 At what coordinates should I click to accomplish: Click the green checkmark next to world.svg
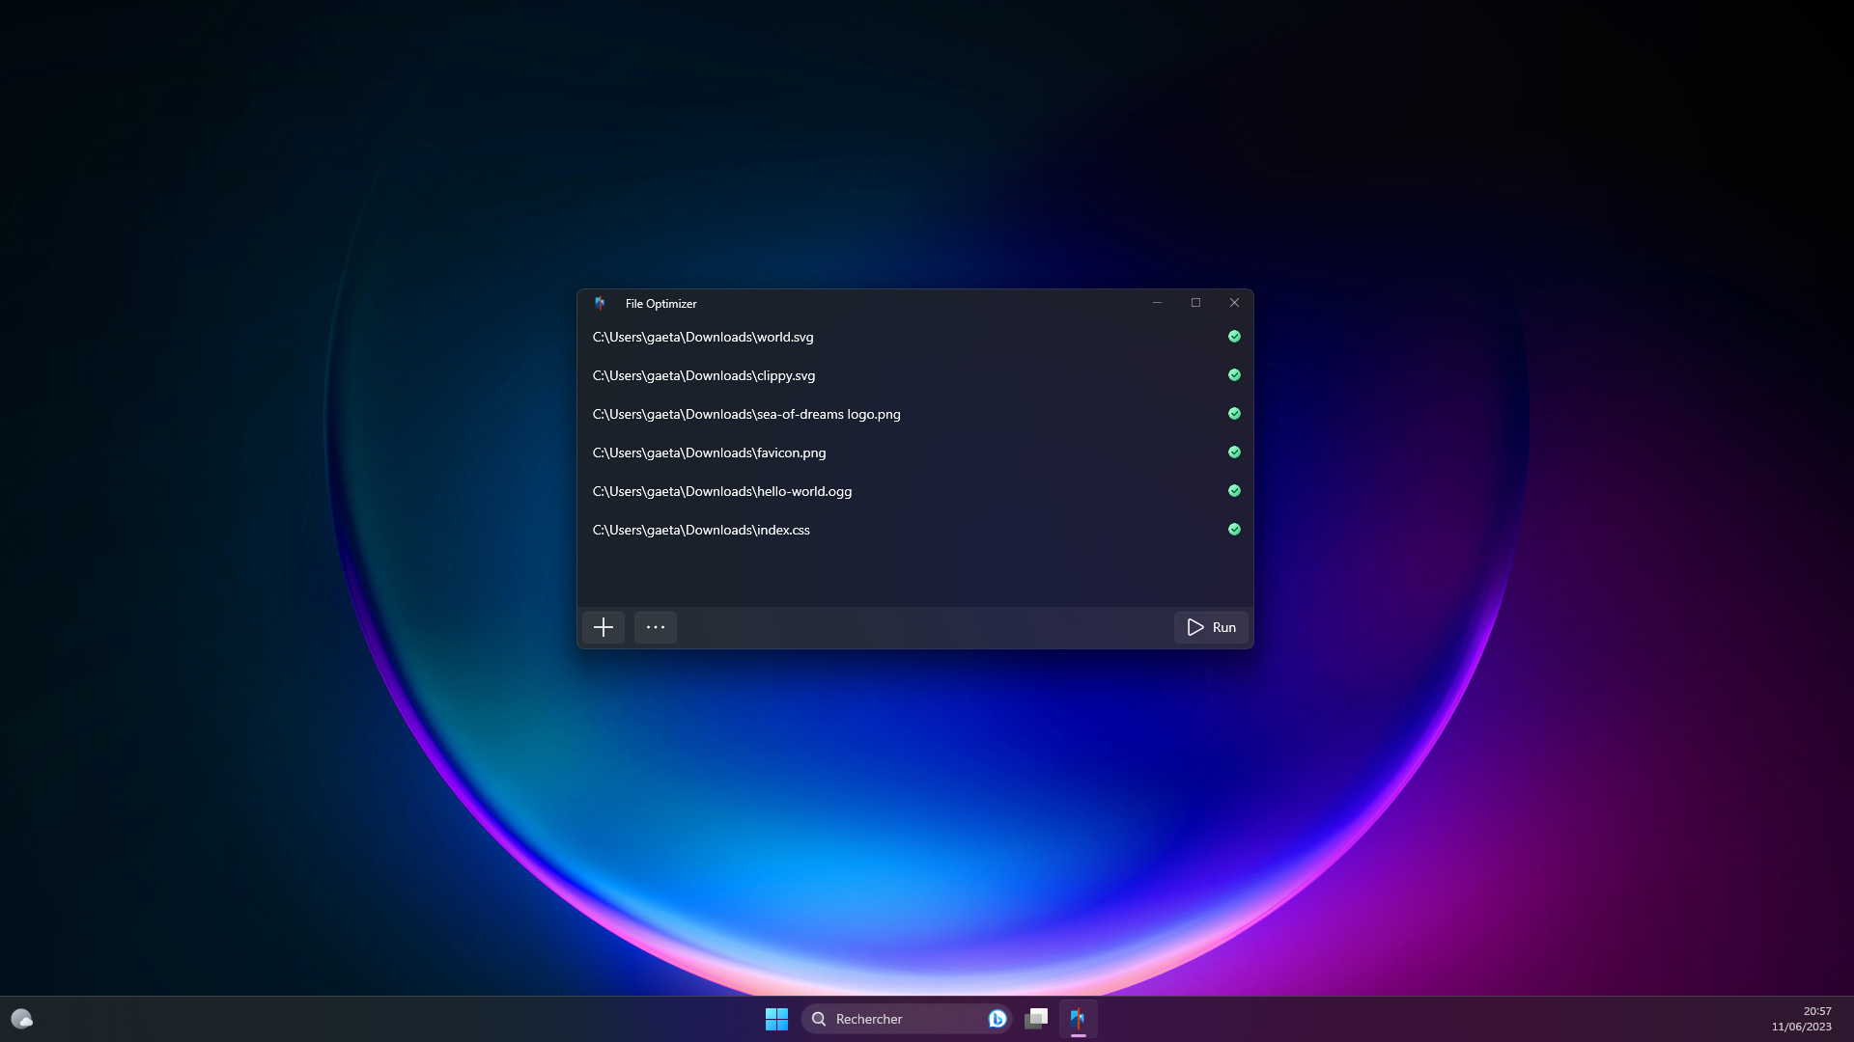[x=1234, y=337]
